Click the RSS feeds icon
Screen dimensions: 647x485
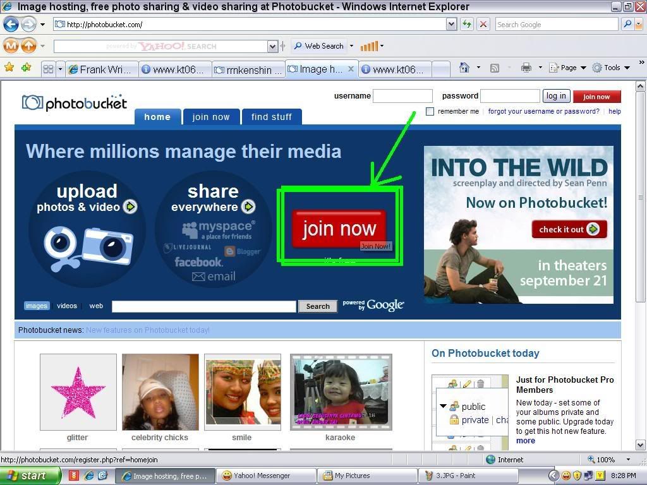click(x=494, y=68)
